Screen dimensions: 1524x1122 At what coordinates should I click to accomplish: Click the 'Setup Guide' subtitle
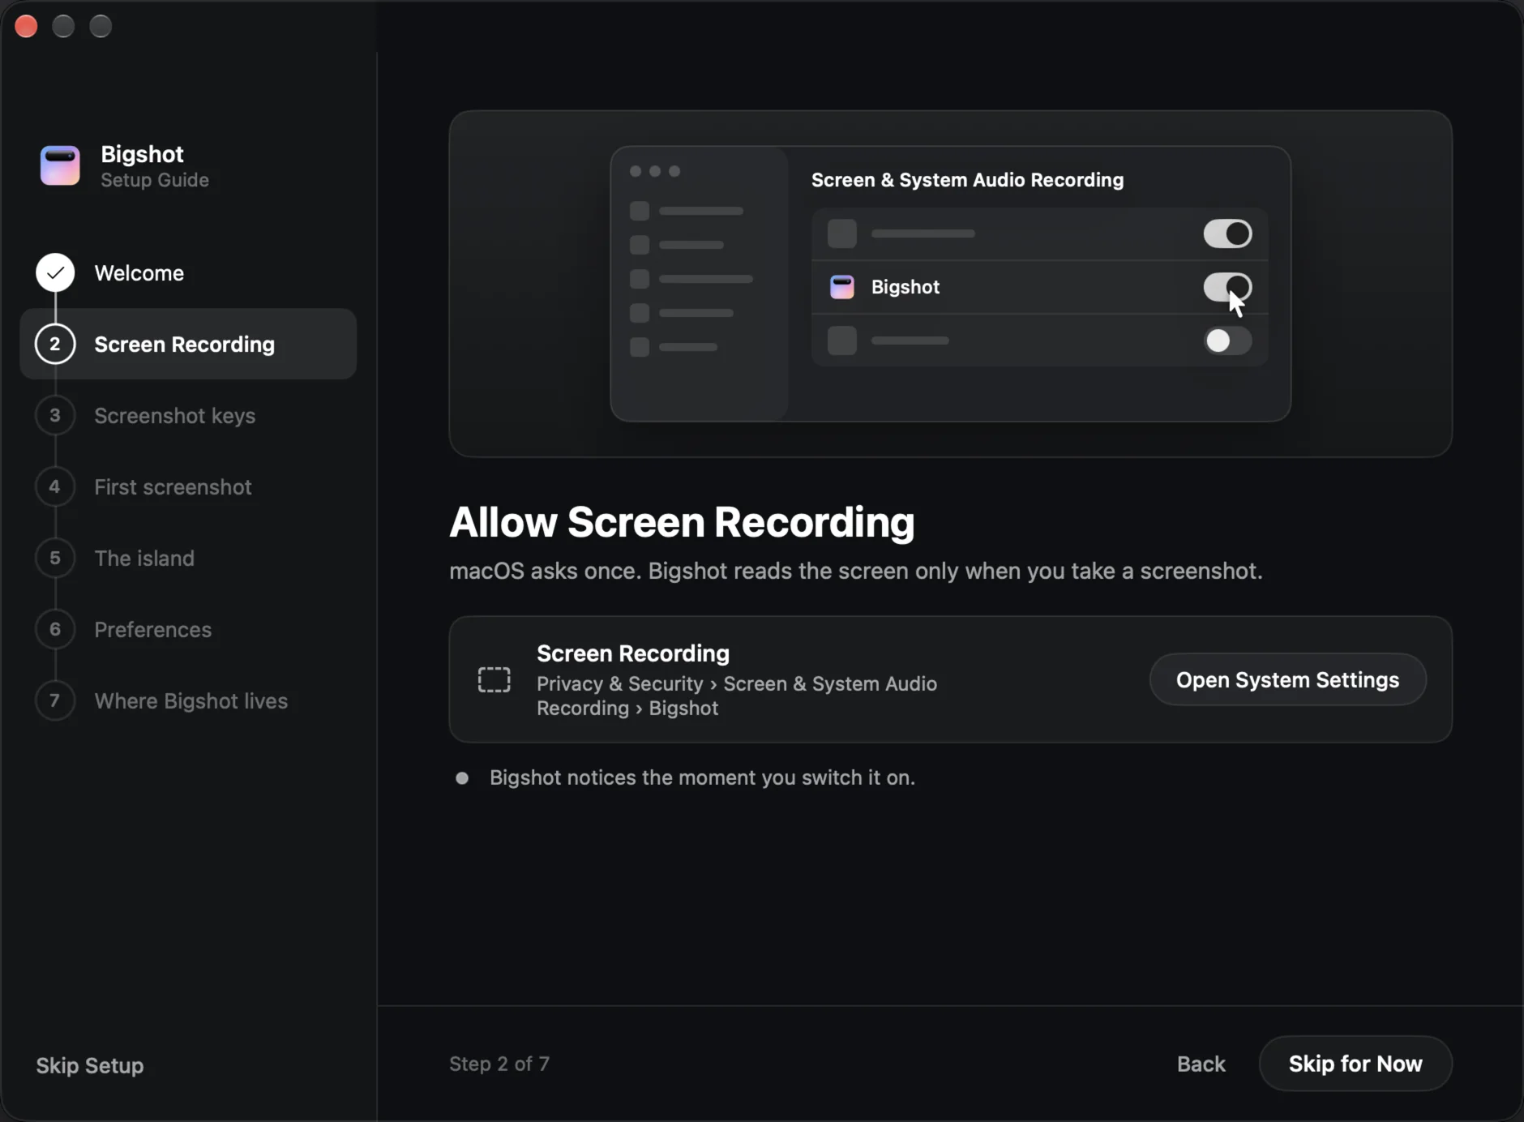click(155, 180)
